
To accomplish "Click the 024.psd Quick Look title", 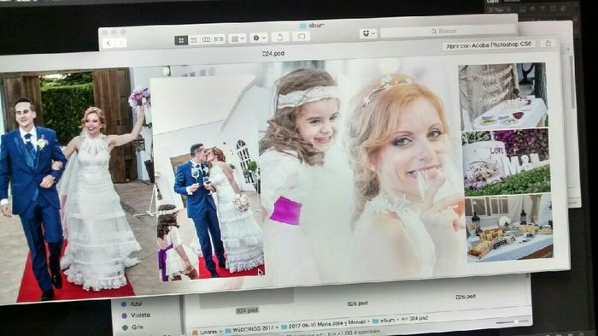I will tap(273, 54).
